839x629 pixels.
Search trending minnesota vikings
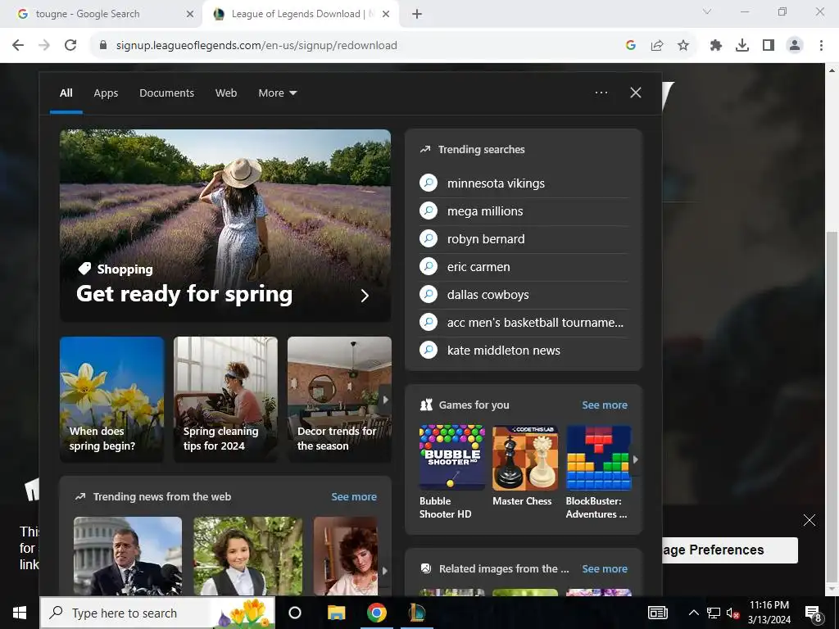click(524, 183)
